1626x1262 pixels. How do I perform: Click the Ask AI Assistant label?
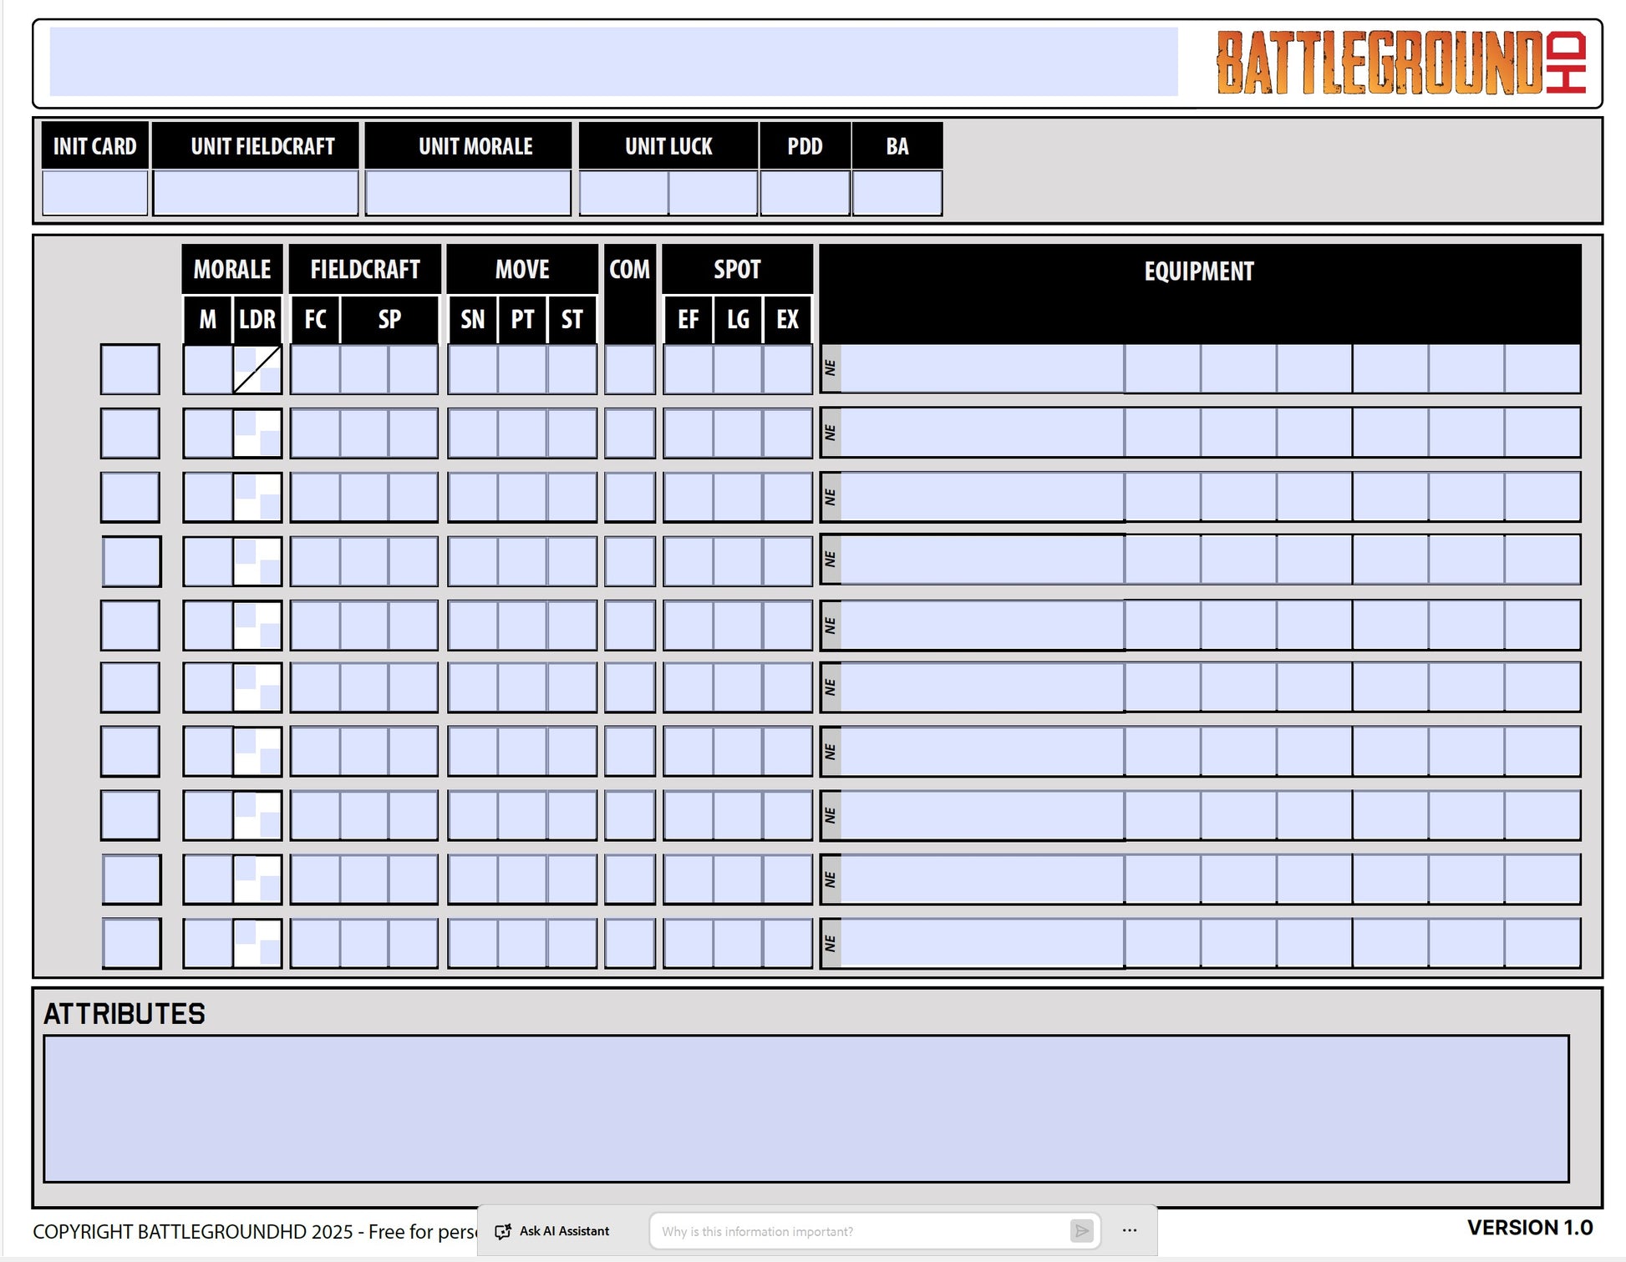click(564, 1231)
